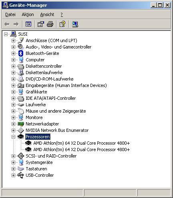Select Diskettencontroller in the tree
This screenshot has width=173, height=198.
(x=44, y=66)
